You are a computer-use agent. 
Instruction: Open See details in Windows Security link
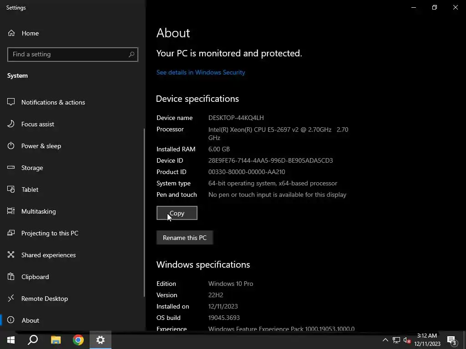coord(201,72)
